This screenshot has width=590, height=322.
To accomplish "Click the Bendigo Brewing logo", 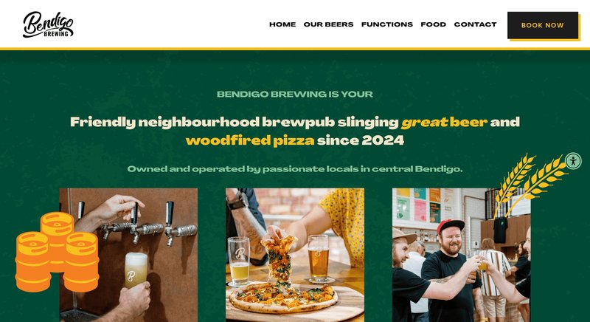I will [48, 24].
